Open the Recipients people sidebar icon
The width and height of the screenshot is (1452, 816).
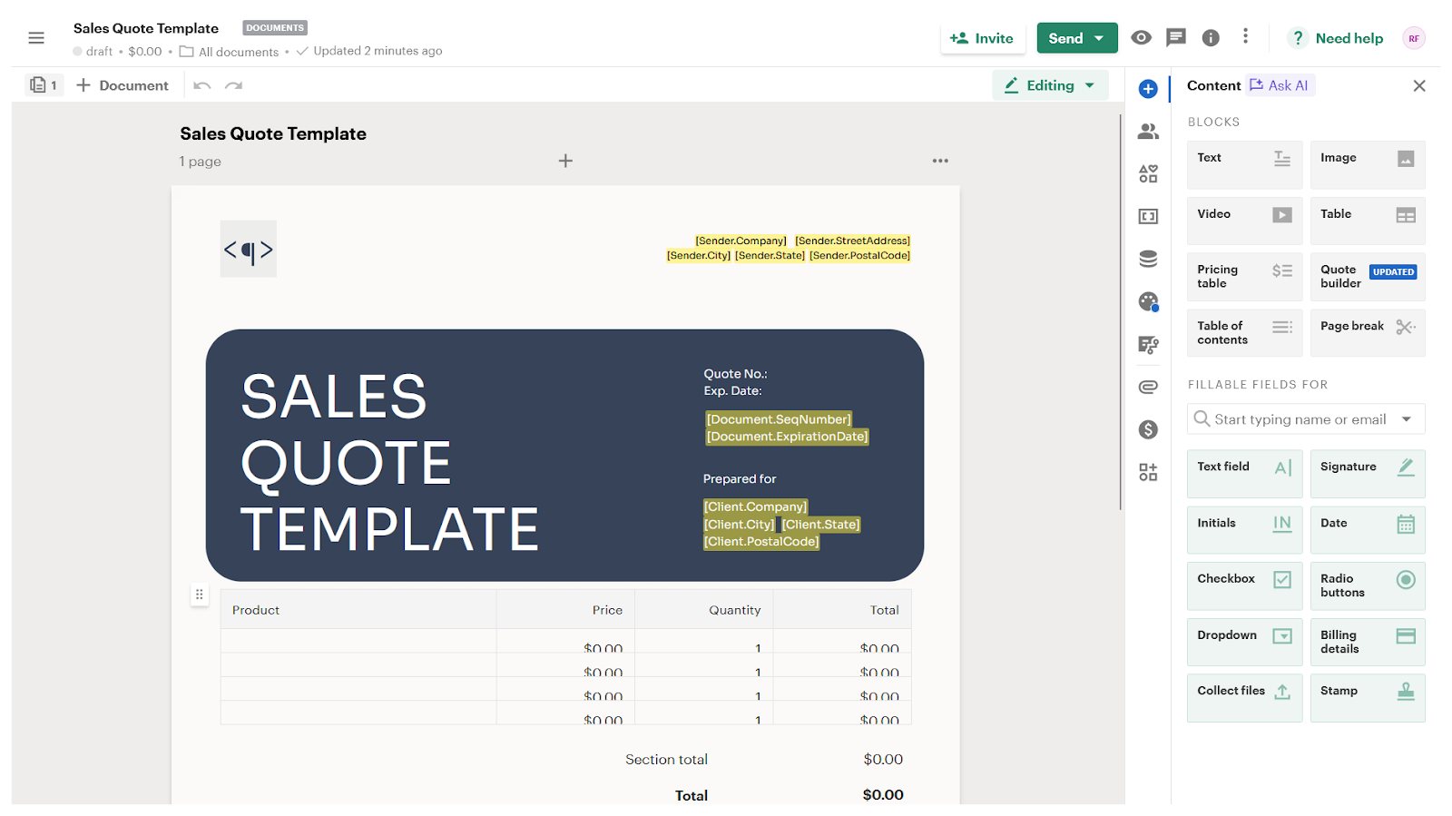[x=1148, y=131]
